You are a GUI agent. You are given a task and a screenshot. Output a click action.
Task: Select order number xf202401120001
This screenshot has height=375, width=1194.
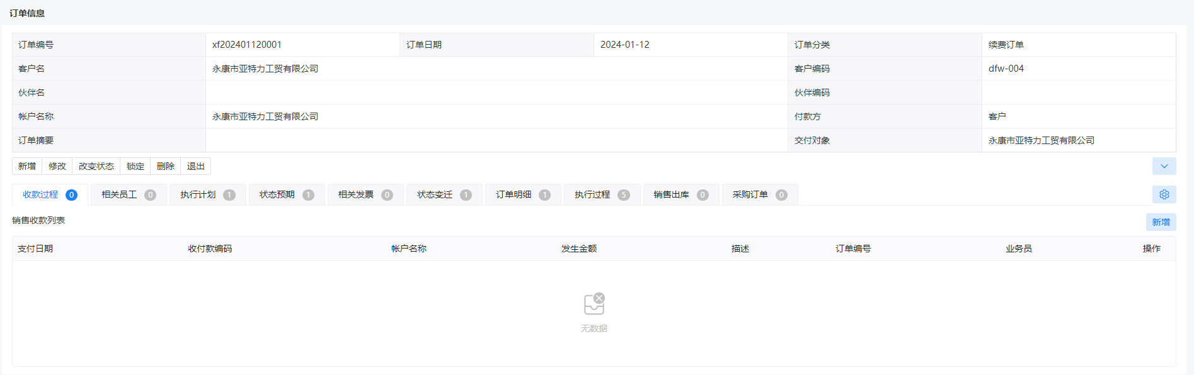(x=247, y=45)
